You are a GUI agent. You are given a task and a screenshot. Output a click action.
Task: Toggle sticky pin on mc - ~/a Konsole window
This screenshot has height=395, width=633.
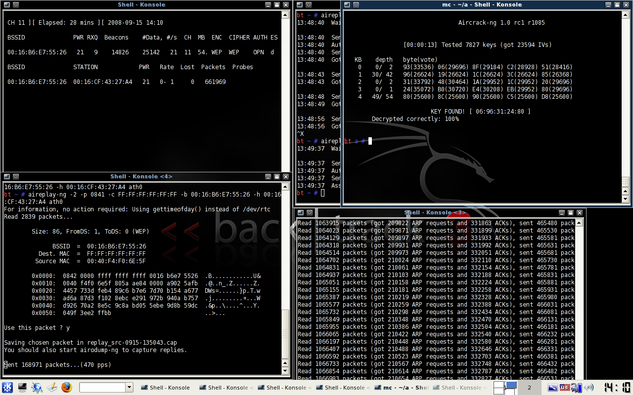[356, 4]
